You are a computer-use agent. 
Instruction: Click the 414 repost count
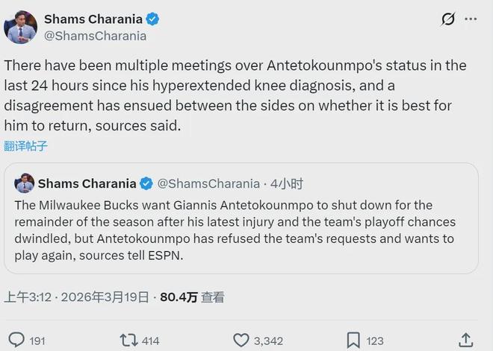(x=150, y=341)
